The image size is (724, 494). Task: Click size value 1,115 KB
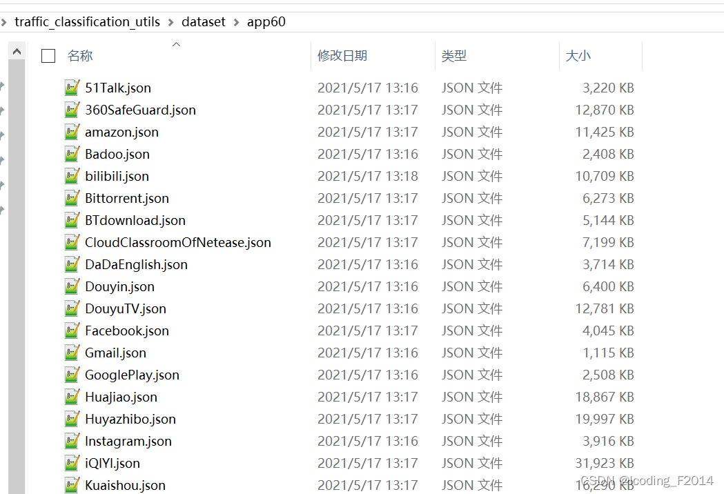pos(608,353)
